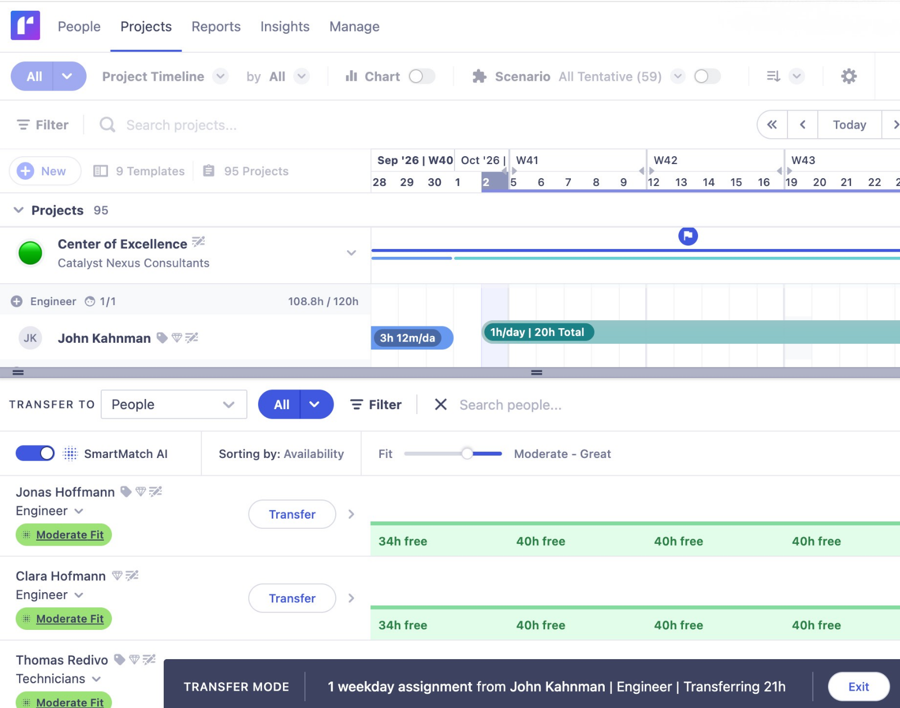Add resource with plus icon beside Engineer
This screenshot has height=708, width=900.
[x=17, y=301]
